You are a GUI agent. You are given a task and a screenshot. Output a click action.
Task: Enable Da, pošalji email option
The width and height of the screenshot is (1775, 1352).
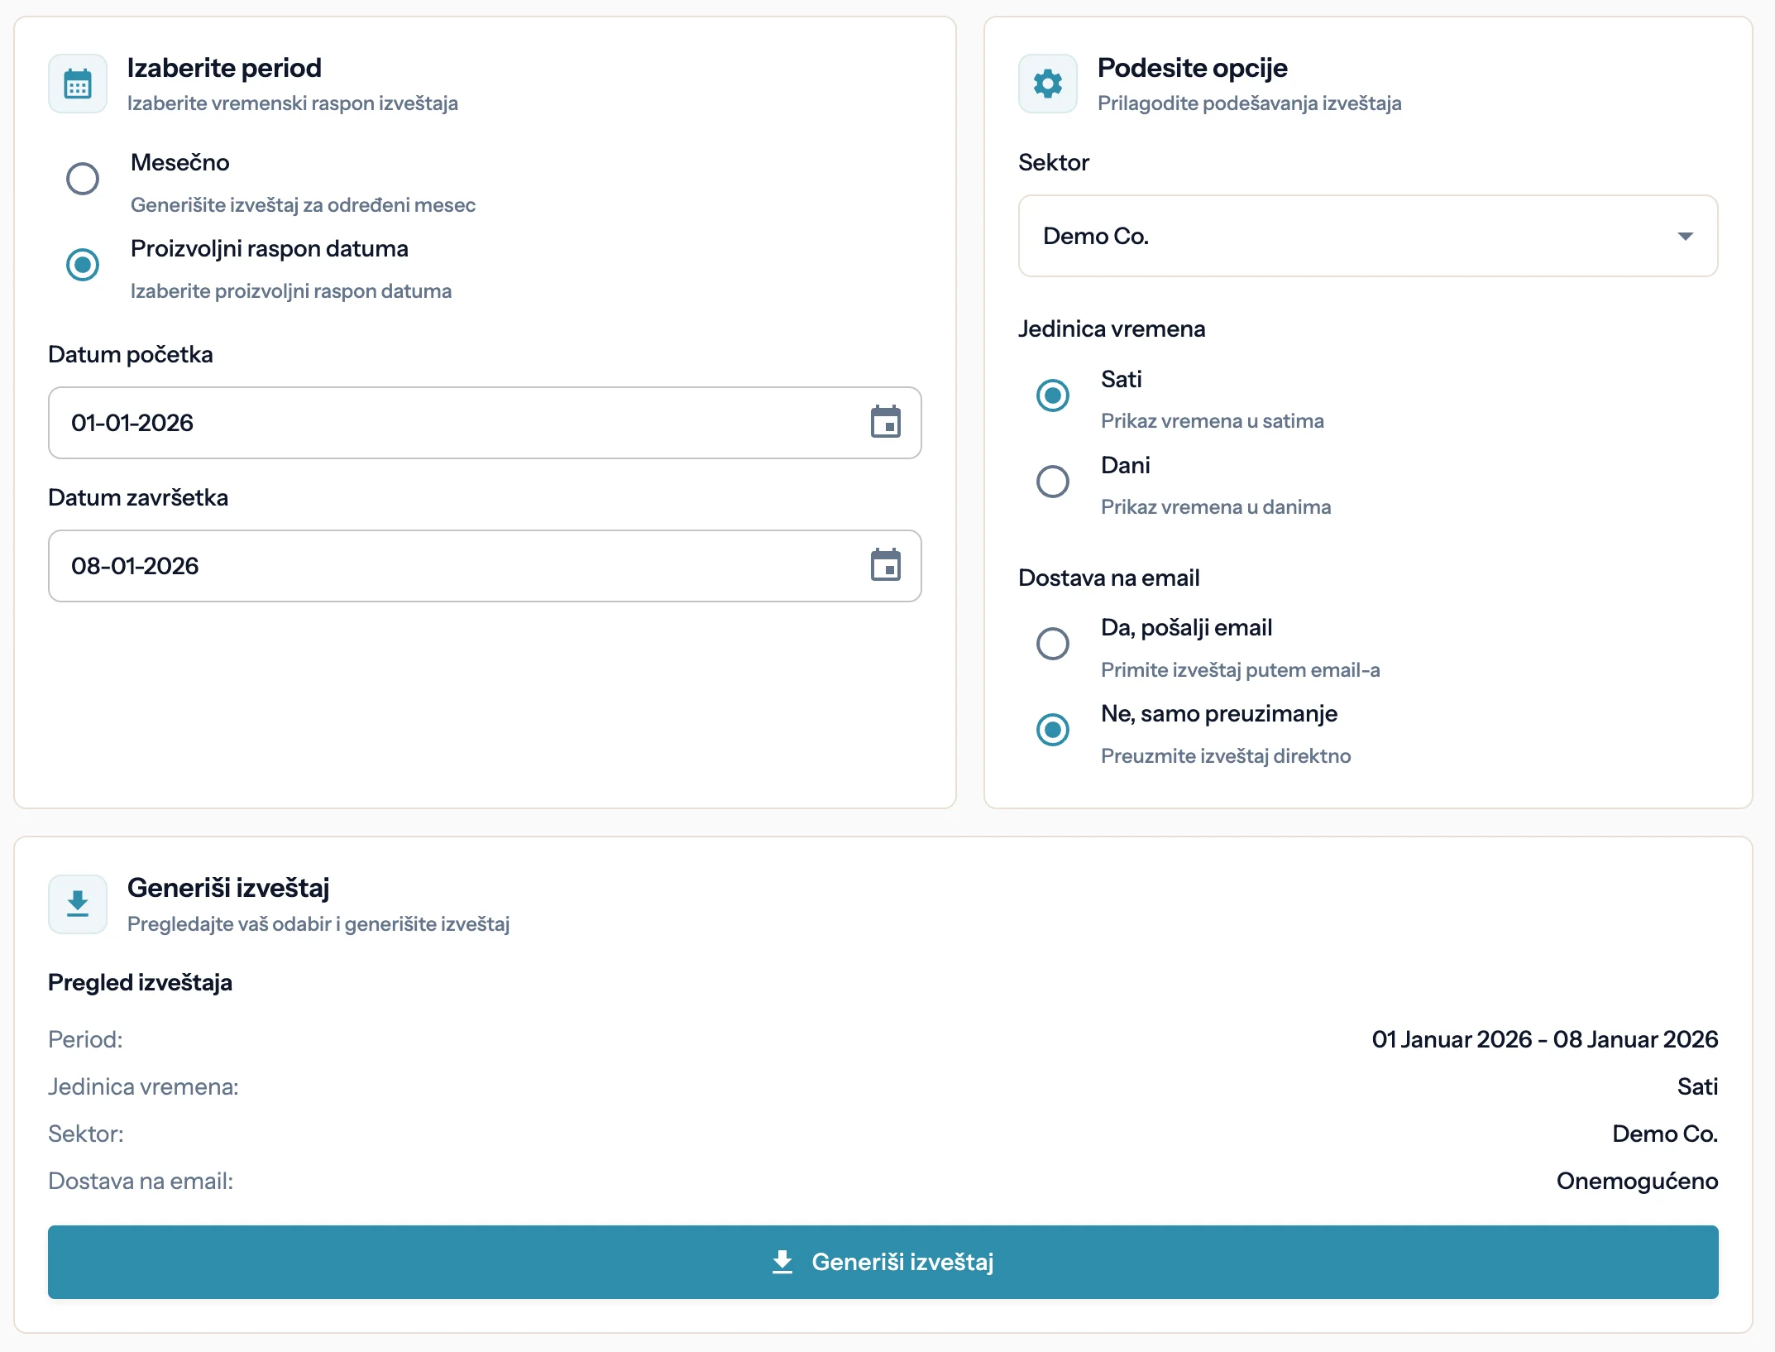click(1052, 644)
